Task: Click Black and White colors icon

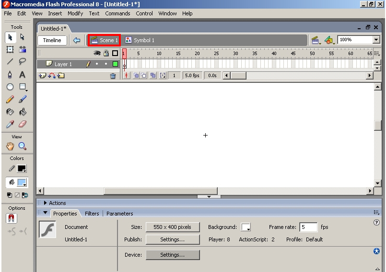Action: tap(10, 195)
